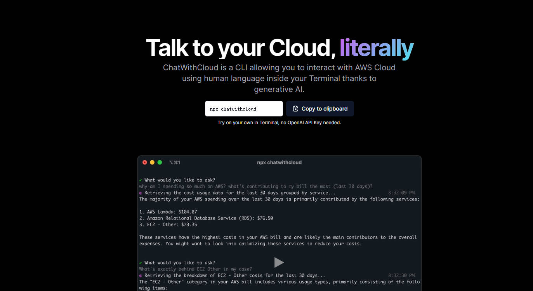This screenshot has width=533, height=291.
Task: Select the ⌥⌘1 terminal tab indicator
Action: click(175, 162)
